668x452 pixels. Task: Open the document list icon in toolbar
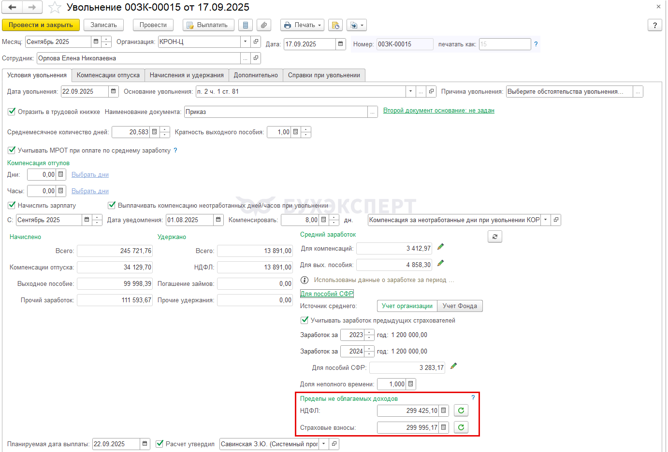click(246, 25)
